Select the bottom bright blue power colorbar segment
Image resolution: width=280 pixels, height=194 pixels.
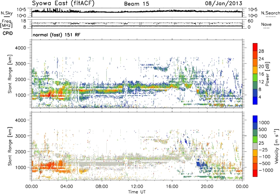pyautogui.click(x=255, y=101)
